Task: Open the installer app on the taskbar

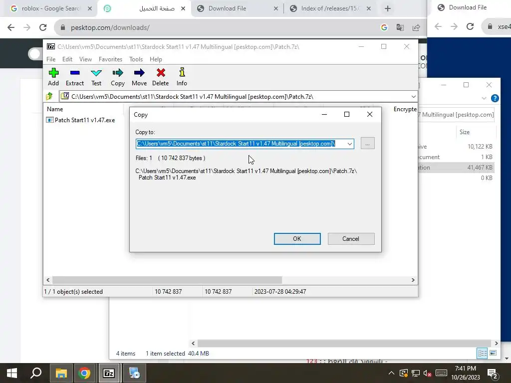Action: [134, 373]
